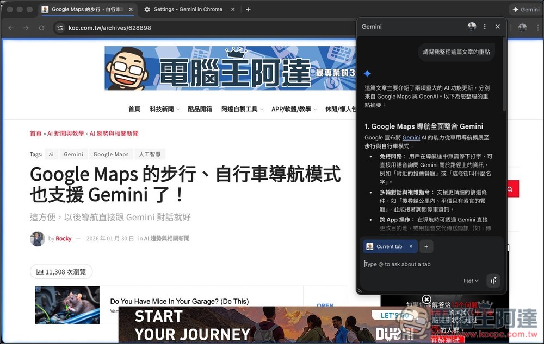Click the + button to add another tab context
Image resolution: width=544 pixels, height=344 pixels.
(x=426, y=246)
